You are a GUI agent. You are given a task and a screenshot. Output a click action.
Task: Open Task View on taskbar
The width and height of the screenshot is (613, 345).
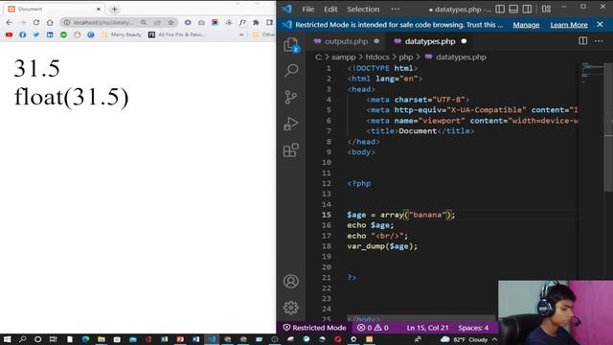pyautogui.click(x=54, y=339)
